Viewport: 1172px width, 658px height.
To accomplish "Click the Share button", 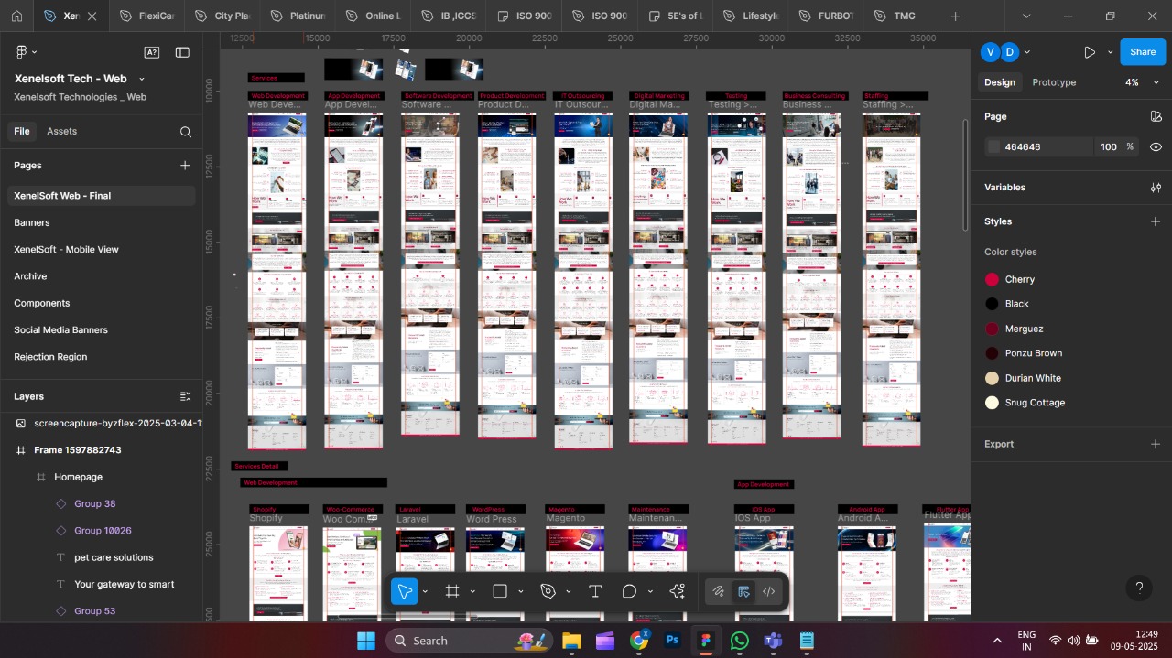I will coord(1143,52).
